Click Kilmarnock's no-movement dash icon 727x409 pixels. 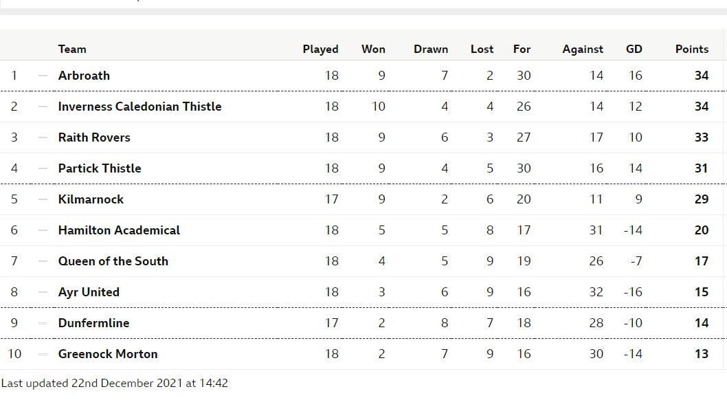coord(43,199)
